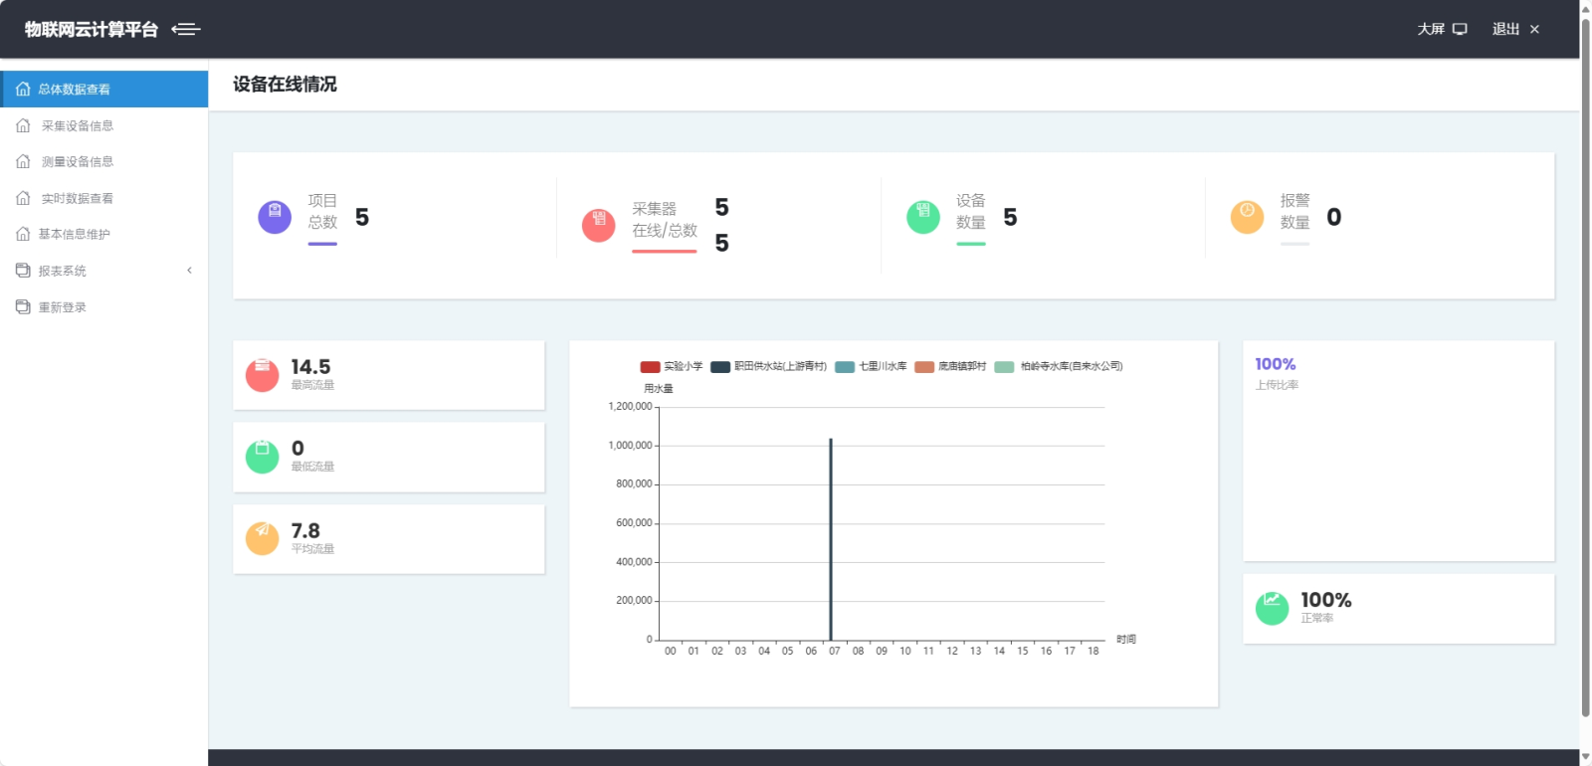Select 实时数据查看 from the sidebar
Viewport: 1592px width, 766px height.
(x=77, y=199)
